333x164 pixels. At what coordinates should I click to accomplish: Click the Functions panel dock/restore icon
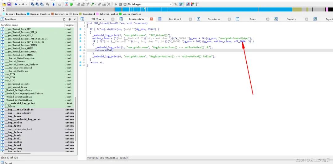70,19
